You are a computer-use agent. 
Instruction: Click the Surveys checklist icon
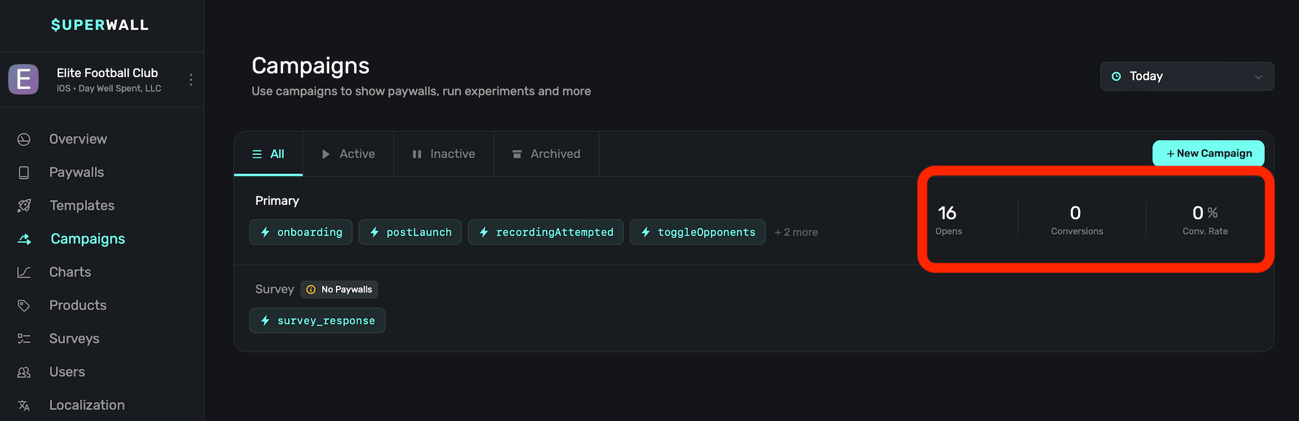[24, 339]
